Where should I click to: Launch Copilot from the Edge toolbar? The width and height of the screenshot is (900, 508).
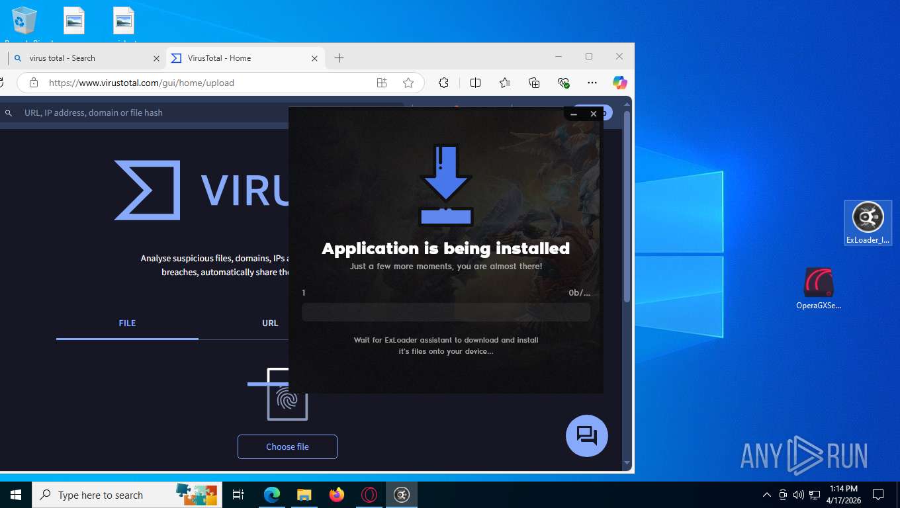click(619, 83)
